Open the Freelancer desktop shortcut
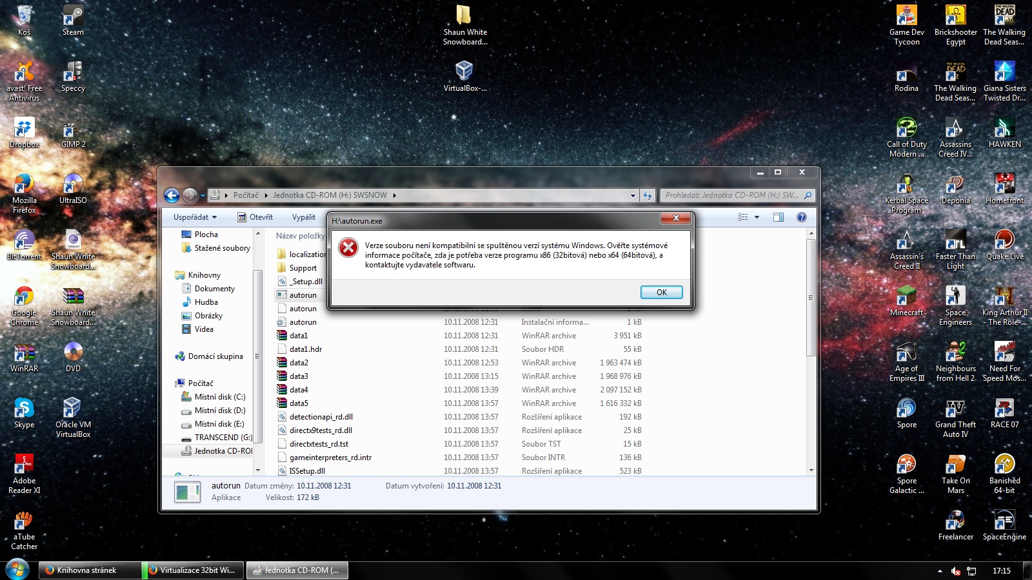This screenshot has width=1032, height=580. 955,525
